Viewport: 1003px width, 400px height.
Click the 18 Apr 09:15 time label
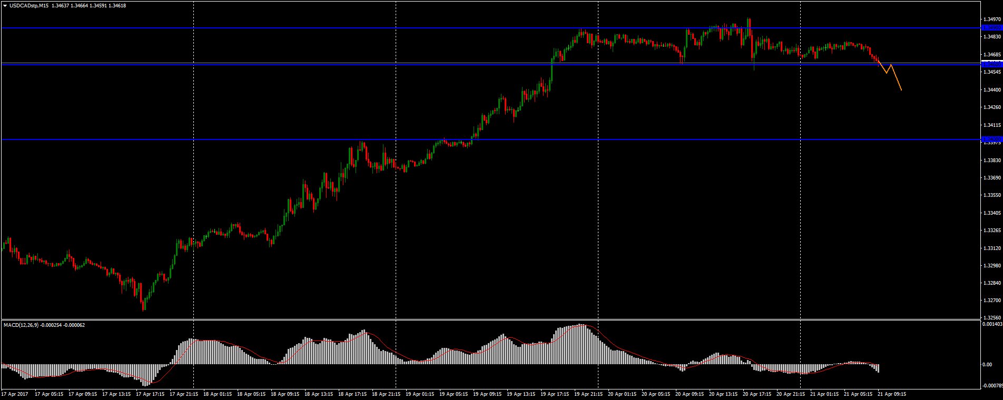click(285, 394)
